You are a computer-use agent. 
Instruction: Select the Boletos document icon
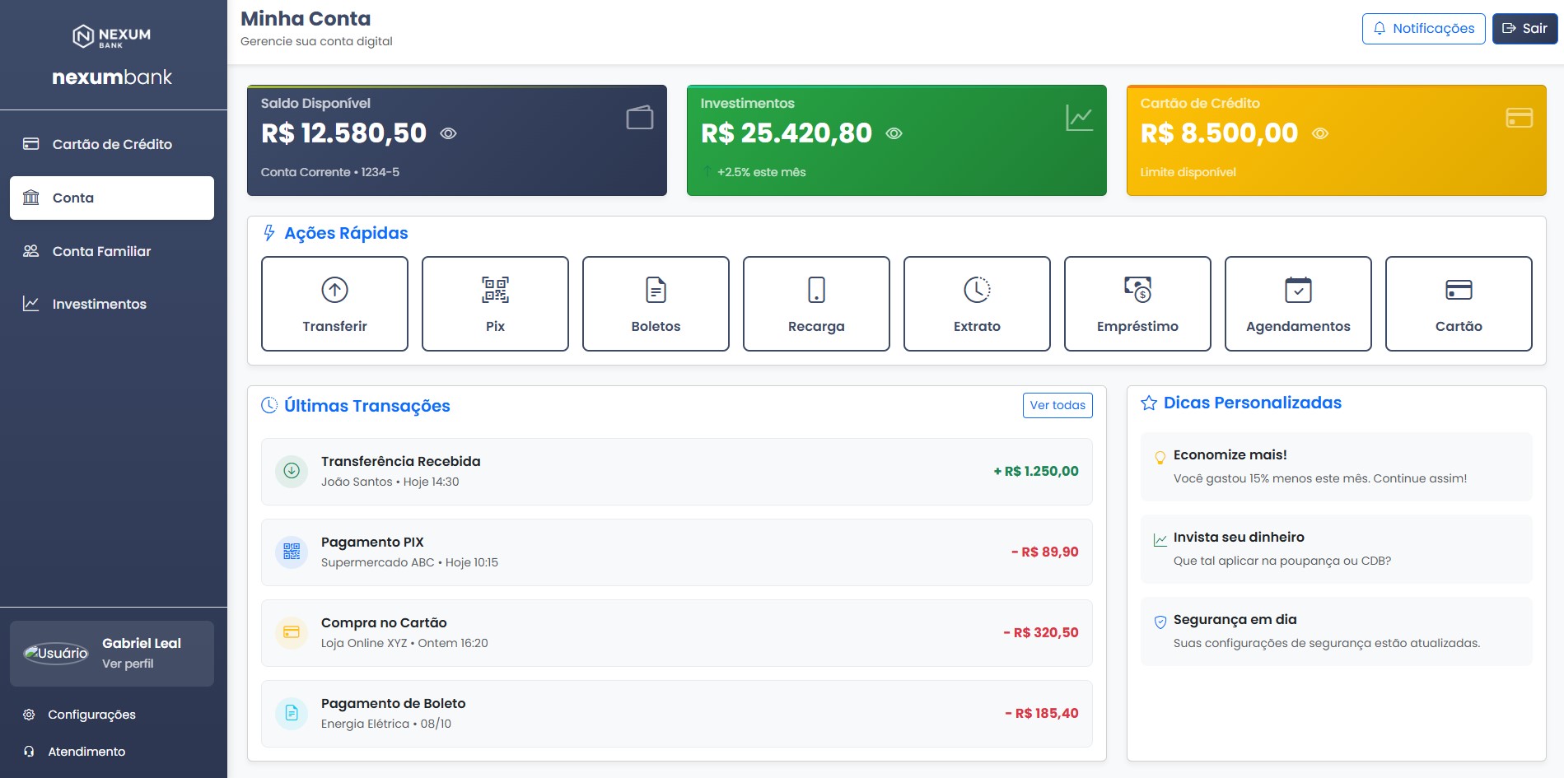(656, 290)
